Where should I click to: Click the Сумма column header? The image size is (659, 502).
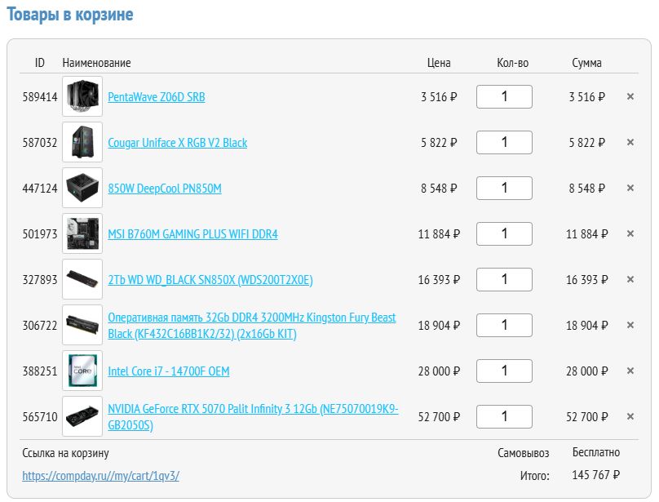click(x=586, y=63)
